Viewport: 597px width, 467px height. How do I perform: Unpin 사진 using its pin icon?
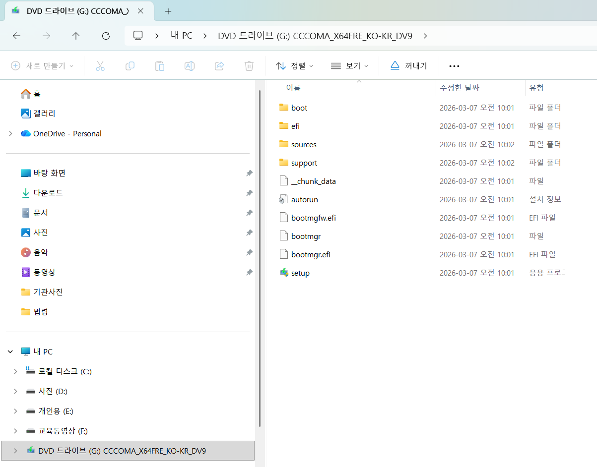249,233
